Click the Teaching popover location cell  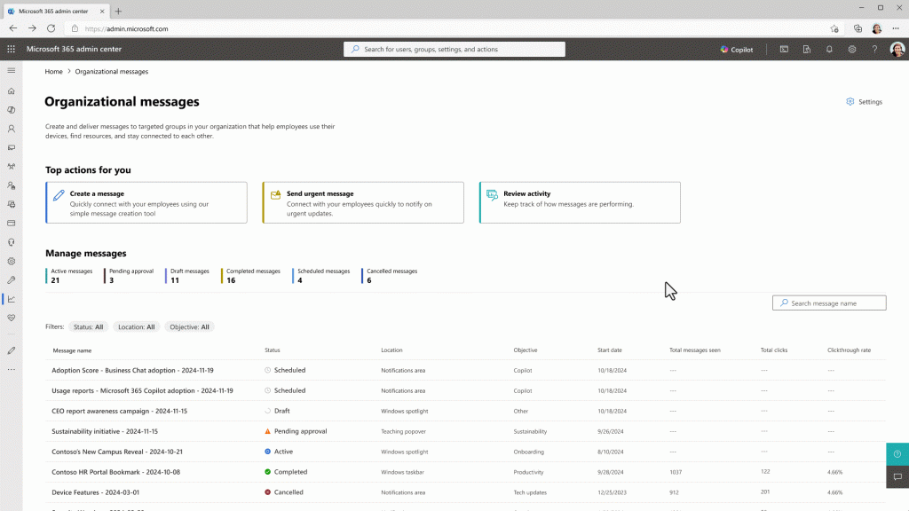tap(404, 432)
